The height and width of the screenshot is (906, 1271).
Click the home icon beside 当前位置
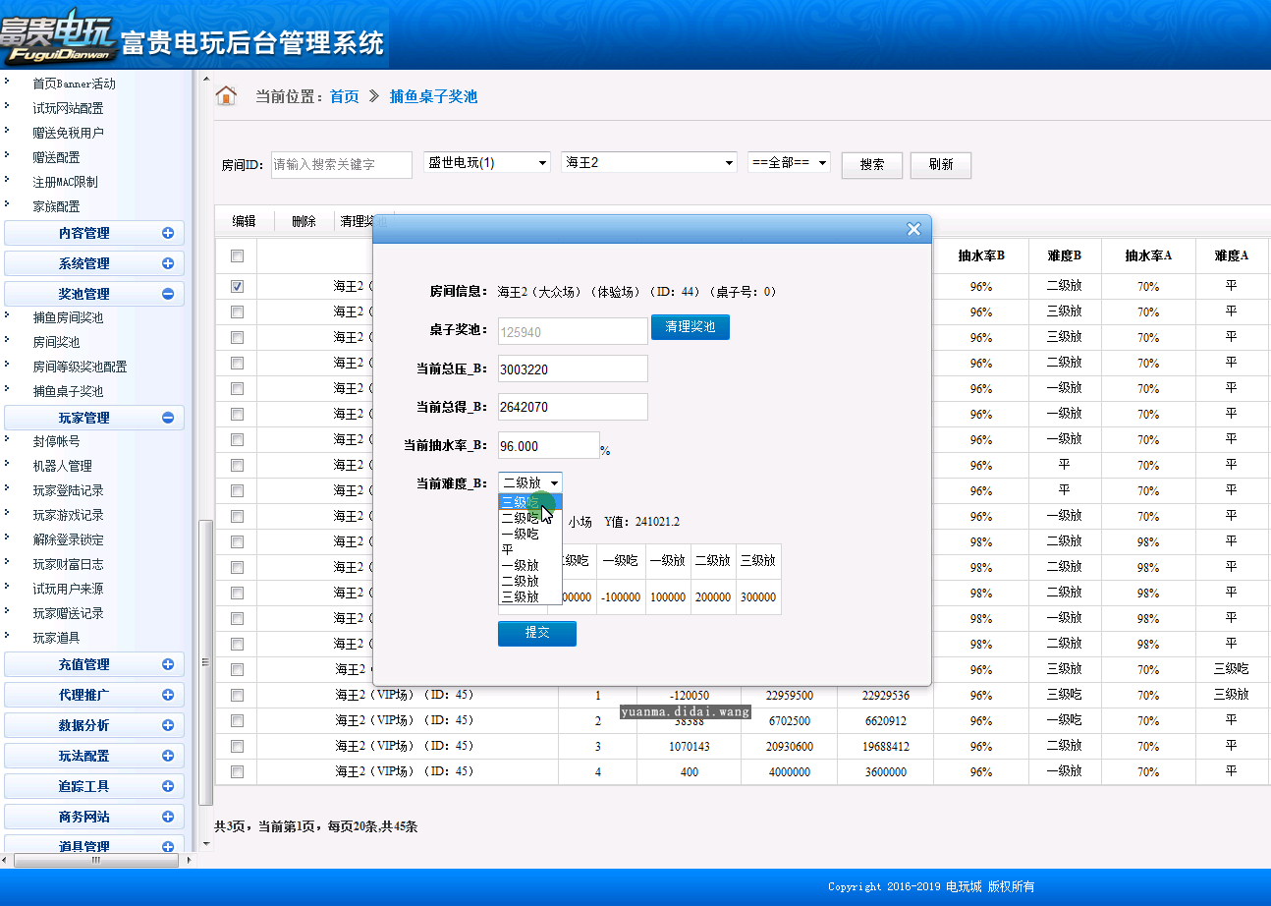[x=226, y=95]
